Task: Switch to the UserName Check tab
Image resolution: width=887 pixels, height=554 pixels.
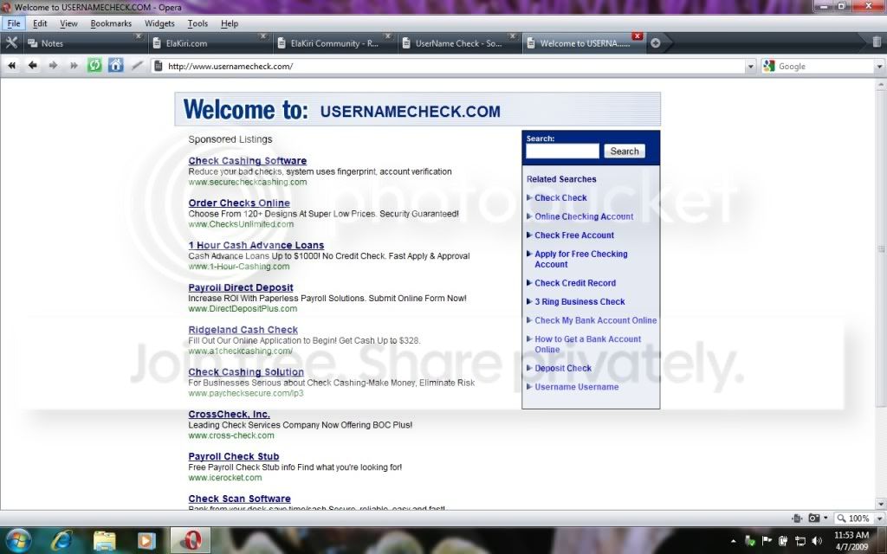Action: pyautogui.click(x=458, y=43)
